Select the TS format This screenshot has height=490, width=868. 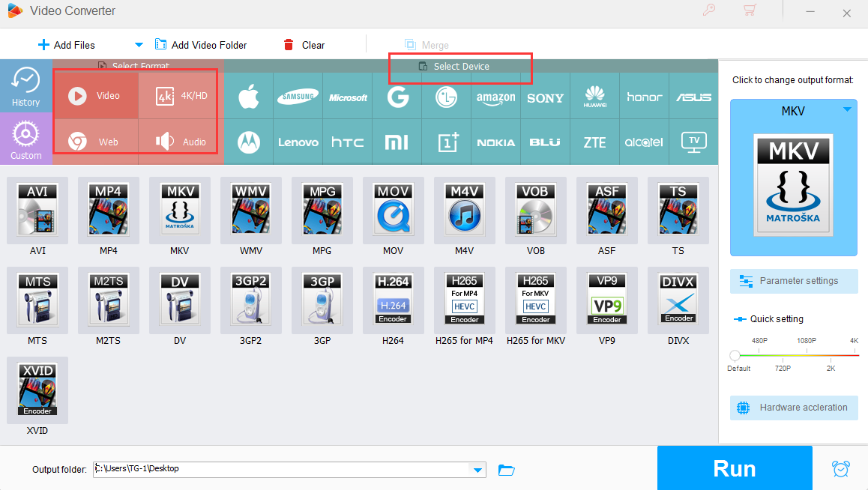click(x=678, y=211)
